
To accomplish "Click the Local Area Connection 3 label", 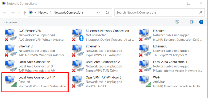I will point(170,62).
